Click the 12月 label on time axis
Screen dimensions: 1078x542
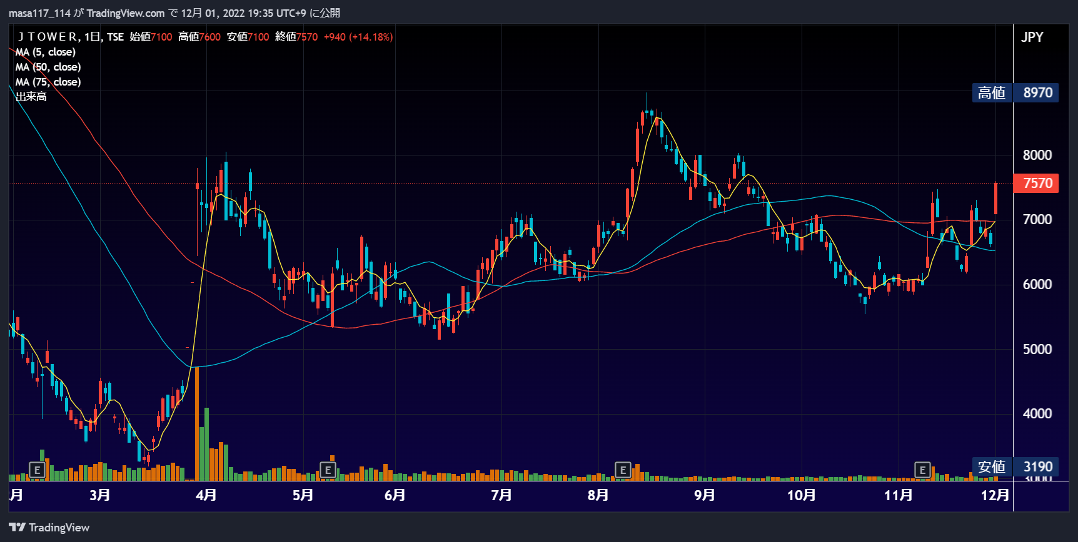995,495
